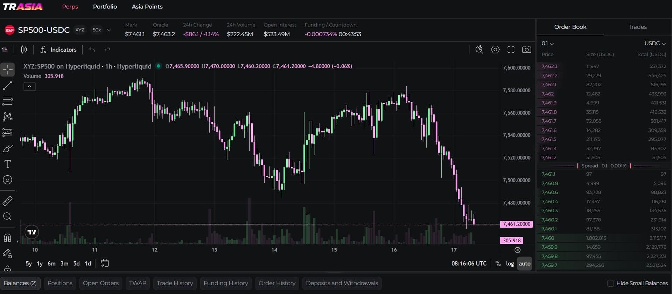Open Asia Points page
The height and width of the screenshot is (294, 672).
(x=147, y=7)
